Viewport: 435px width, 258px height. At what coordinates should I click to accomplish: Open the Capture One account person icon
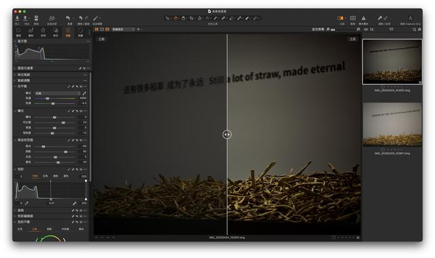(x=411, y=18)
